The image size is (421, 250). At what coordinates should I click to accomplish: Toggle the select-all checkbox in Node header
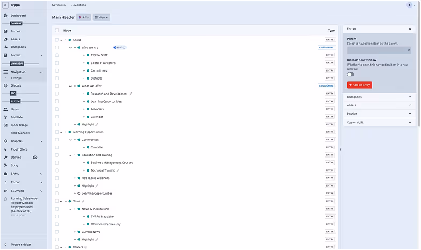click(56, 31)
